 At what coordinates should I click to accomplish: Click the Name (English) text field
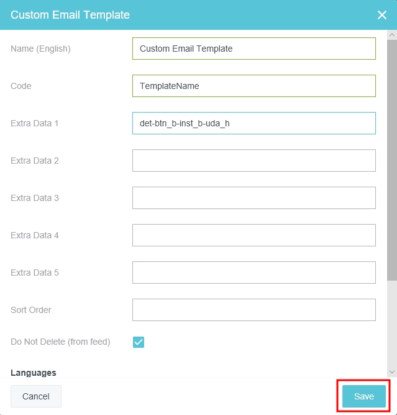[x=253, y=49]
